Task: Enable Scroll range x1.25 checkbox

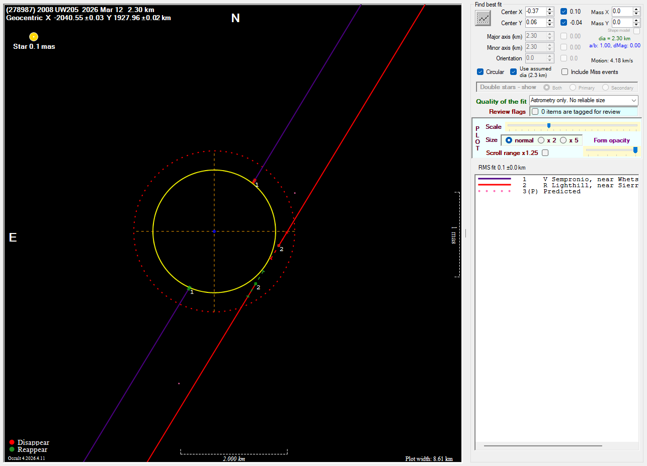Action: pyautogui.click(x=545, y=153)
